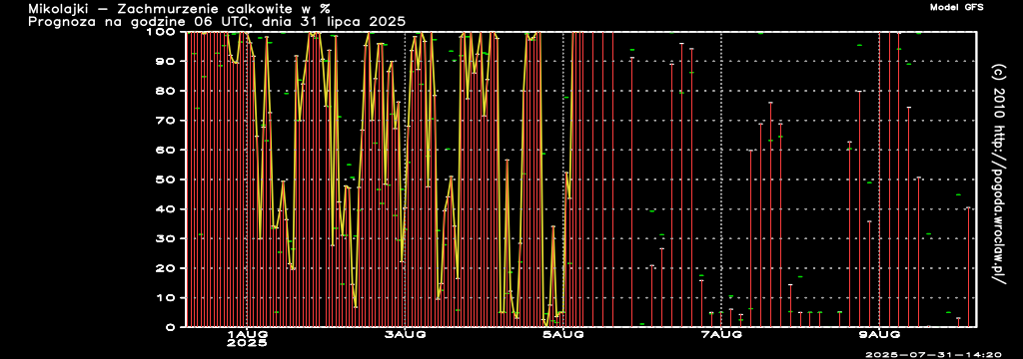Viewport: 1023px width, 359px height.
Task: Click the 1AUG date label on the x-axis
Action: click(247, 335)
